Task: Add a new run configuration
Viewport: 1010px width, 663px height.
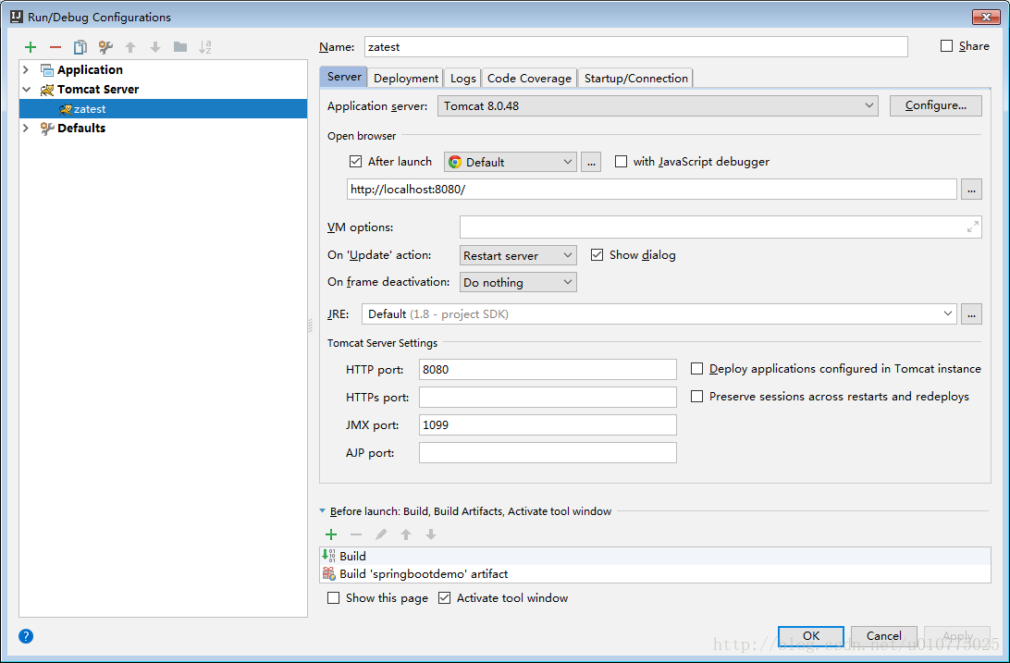Action: coord(31,47)
